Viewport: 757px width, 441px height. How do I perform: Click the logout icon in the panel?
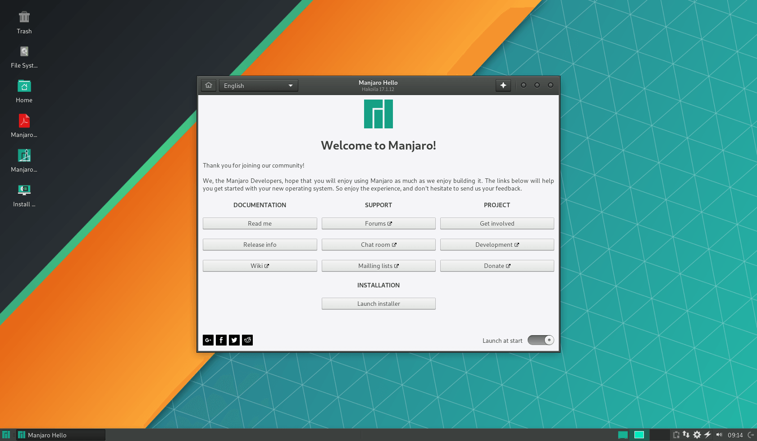pyautogui.click(x=751, y=435)
